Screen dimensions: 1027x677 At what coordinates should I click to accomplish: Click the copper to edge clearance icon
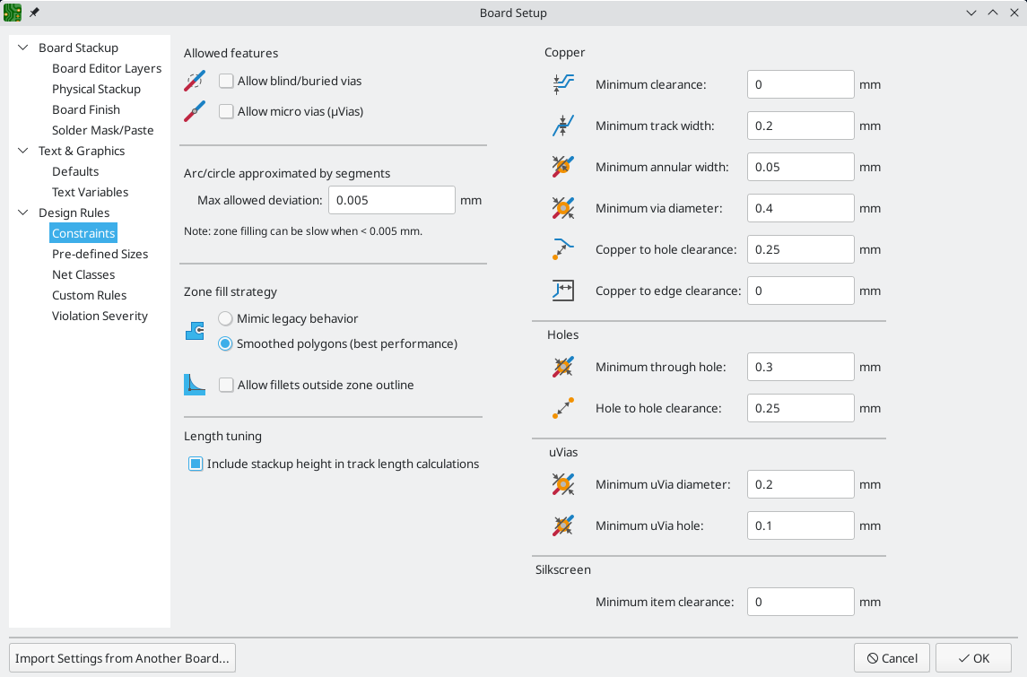coord(563,291)
